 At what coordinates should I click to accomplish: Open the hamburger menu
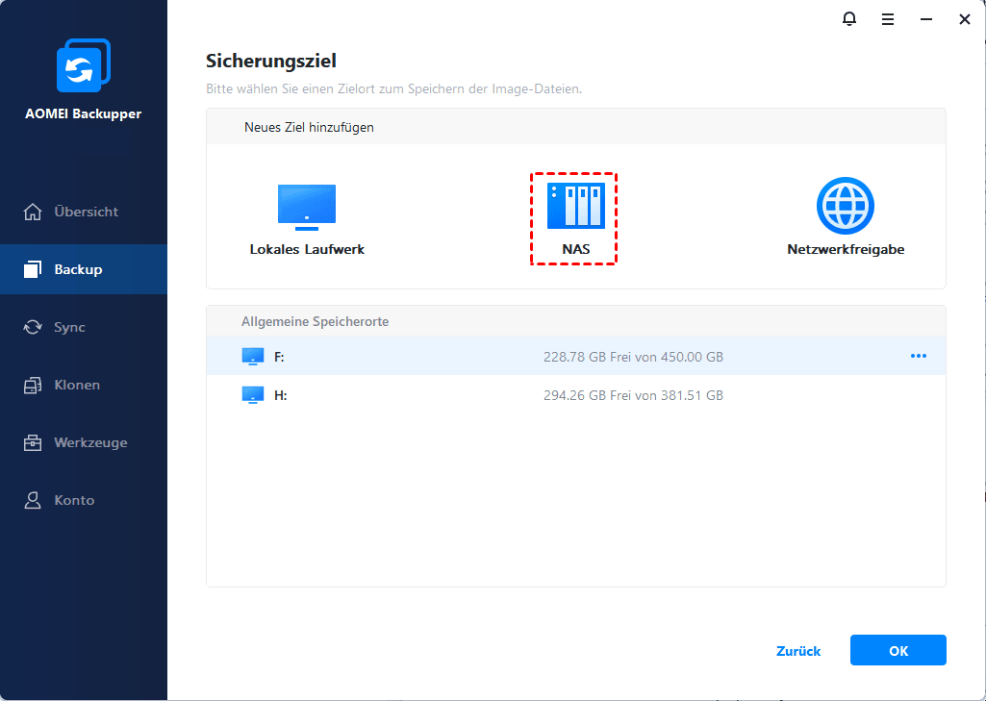(x=888, y=19)
